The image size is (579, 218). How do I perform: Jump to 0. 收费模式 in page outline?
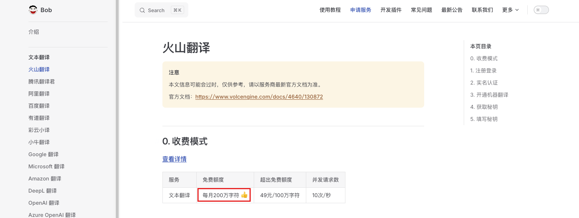484,58
